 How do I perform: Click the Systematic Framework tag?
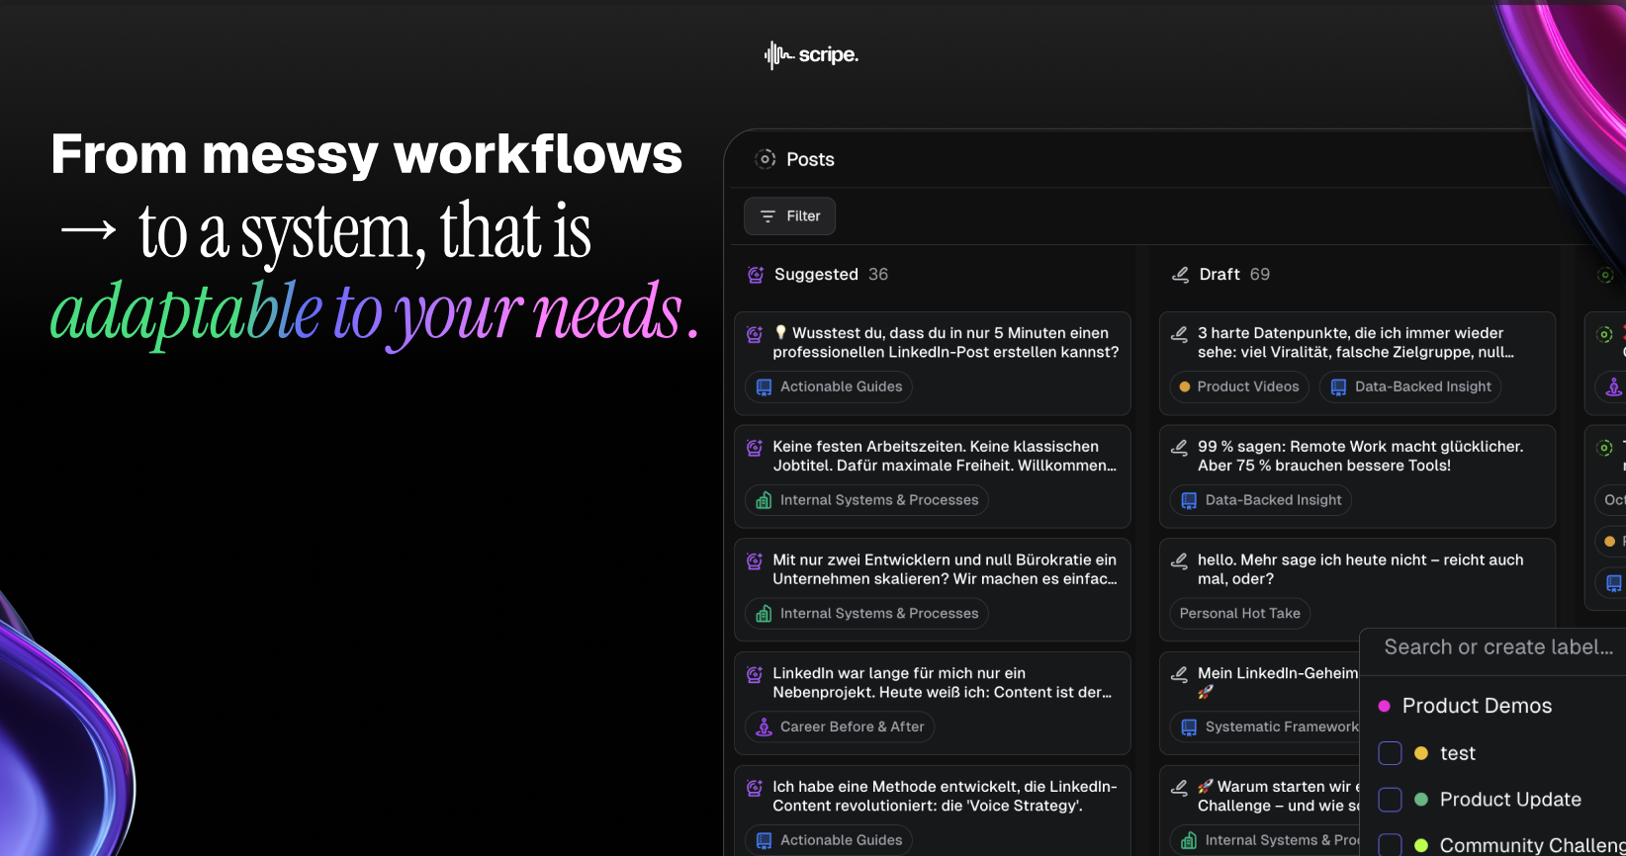point(1266,727)
